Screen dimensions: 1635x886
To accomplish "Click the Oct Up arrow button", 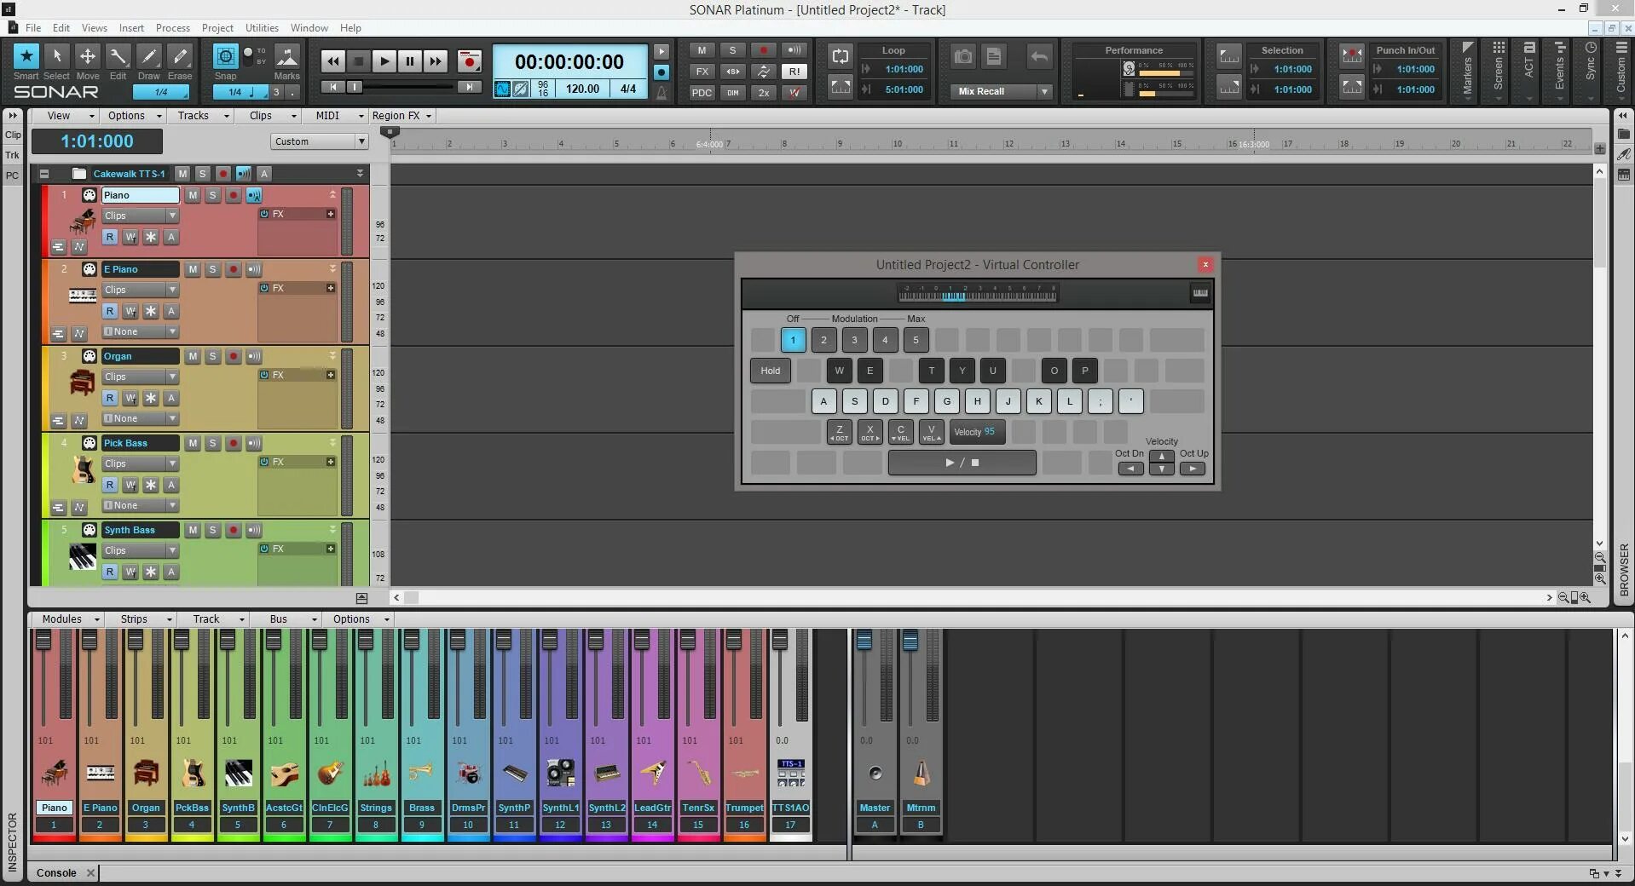I will pos(1193,469).
